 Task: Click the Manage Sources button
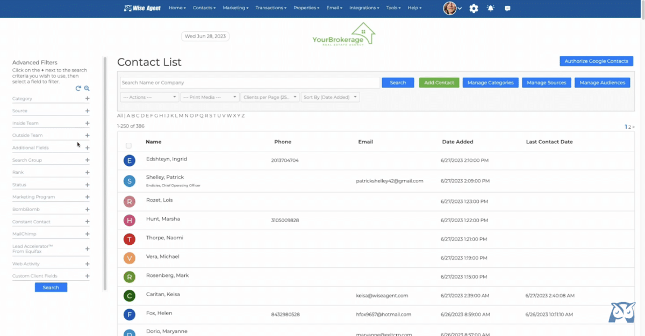[546, 83]
